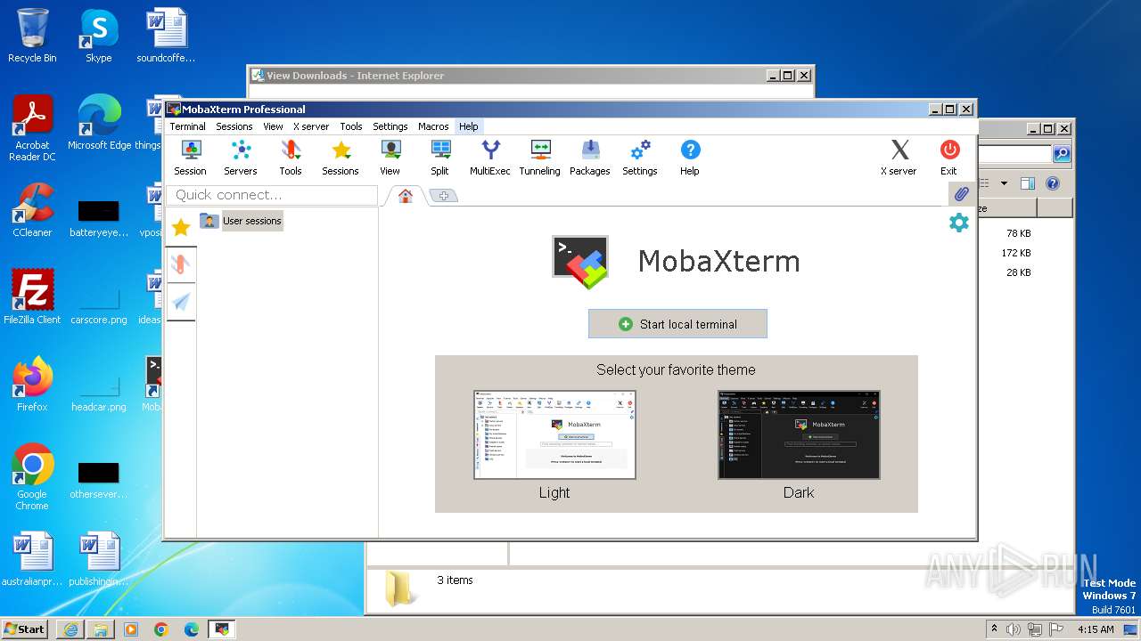Open Internet Explorer from taskbar

[x=70, y=629]
